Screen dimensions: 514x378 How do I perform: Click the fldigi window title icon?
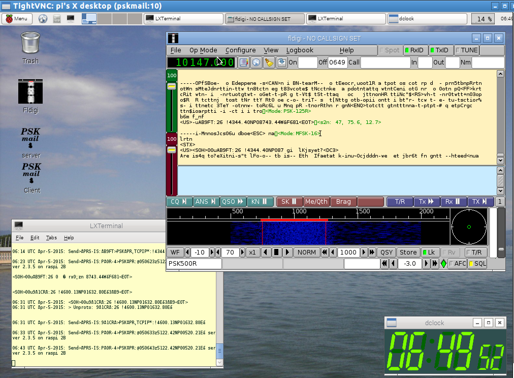point(173,38)
